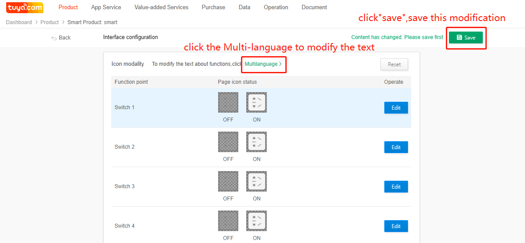Screen dimensions: 525x243
Task: Click the back arrow icon
Action: (x=54, y=38)
